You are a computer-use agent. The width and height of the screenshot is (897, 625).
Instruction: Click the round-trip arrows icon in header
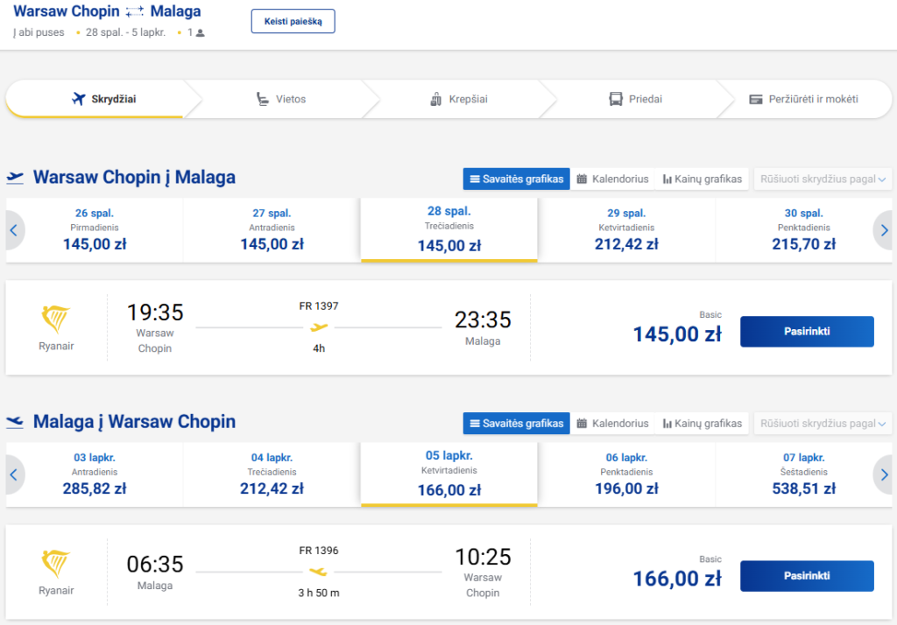tap(134, 11)
